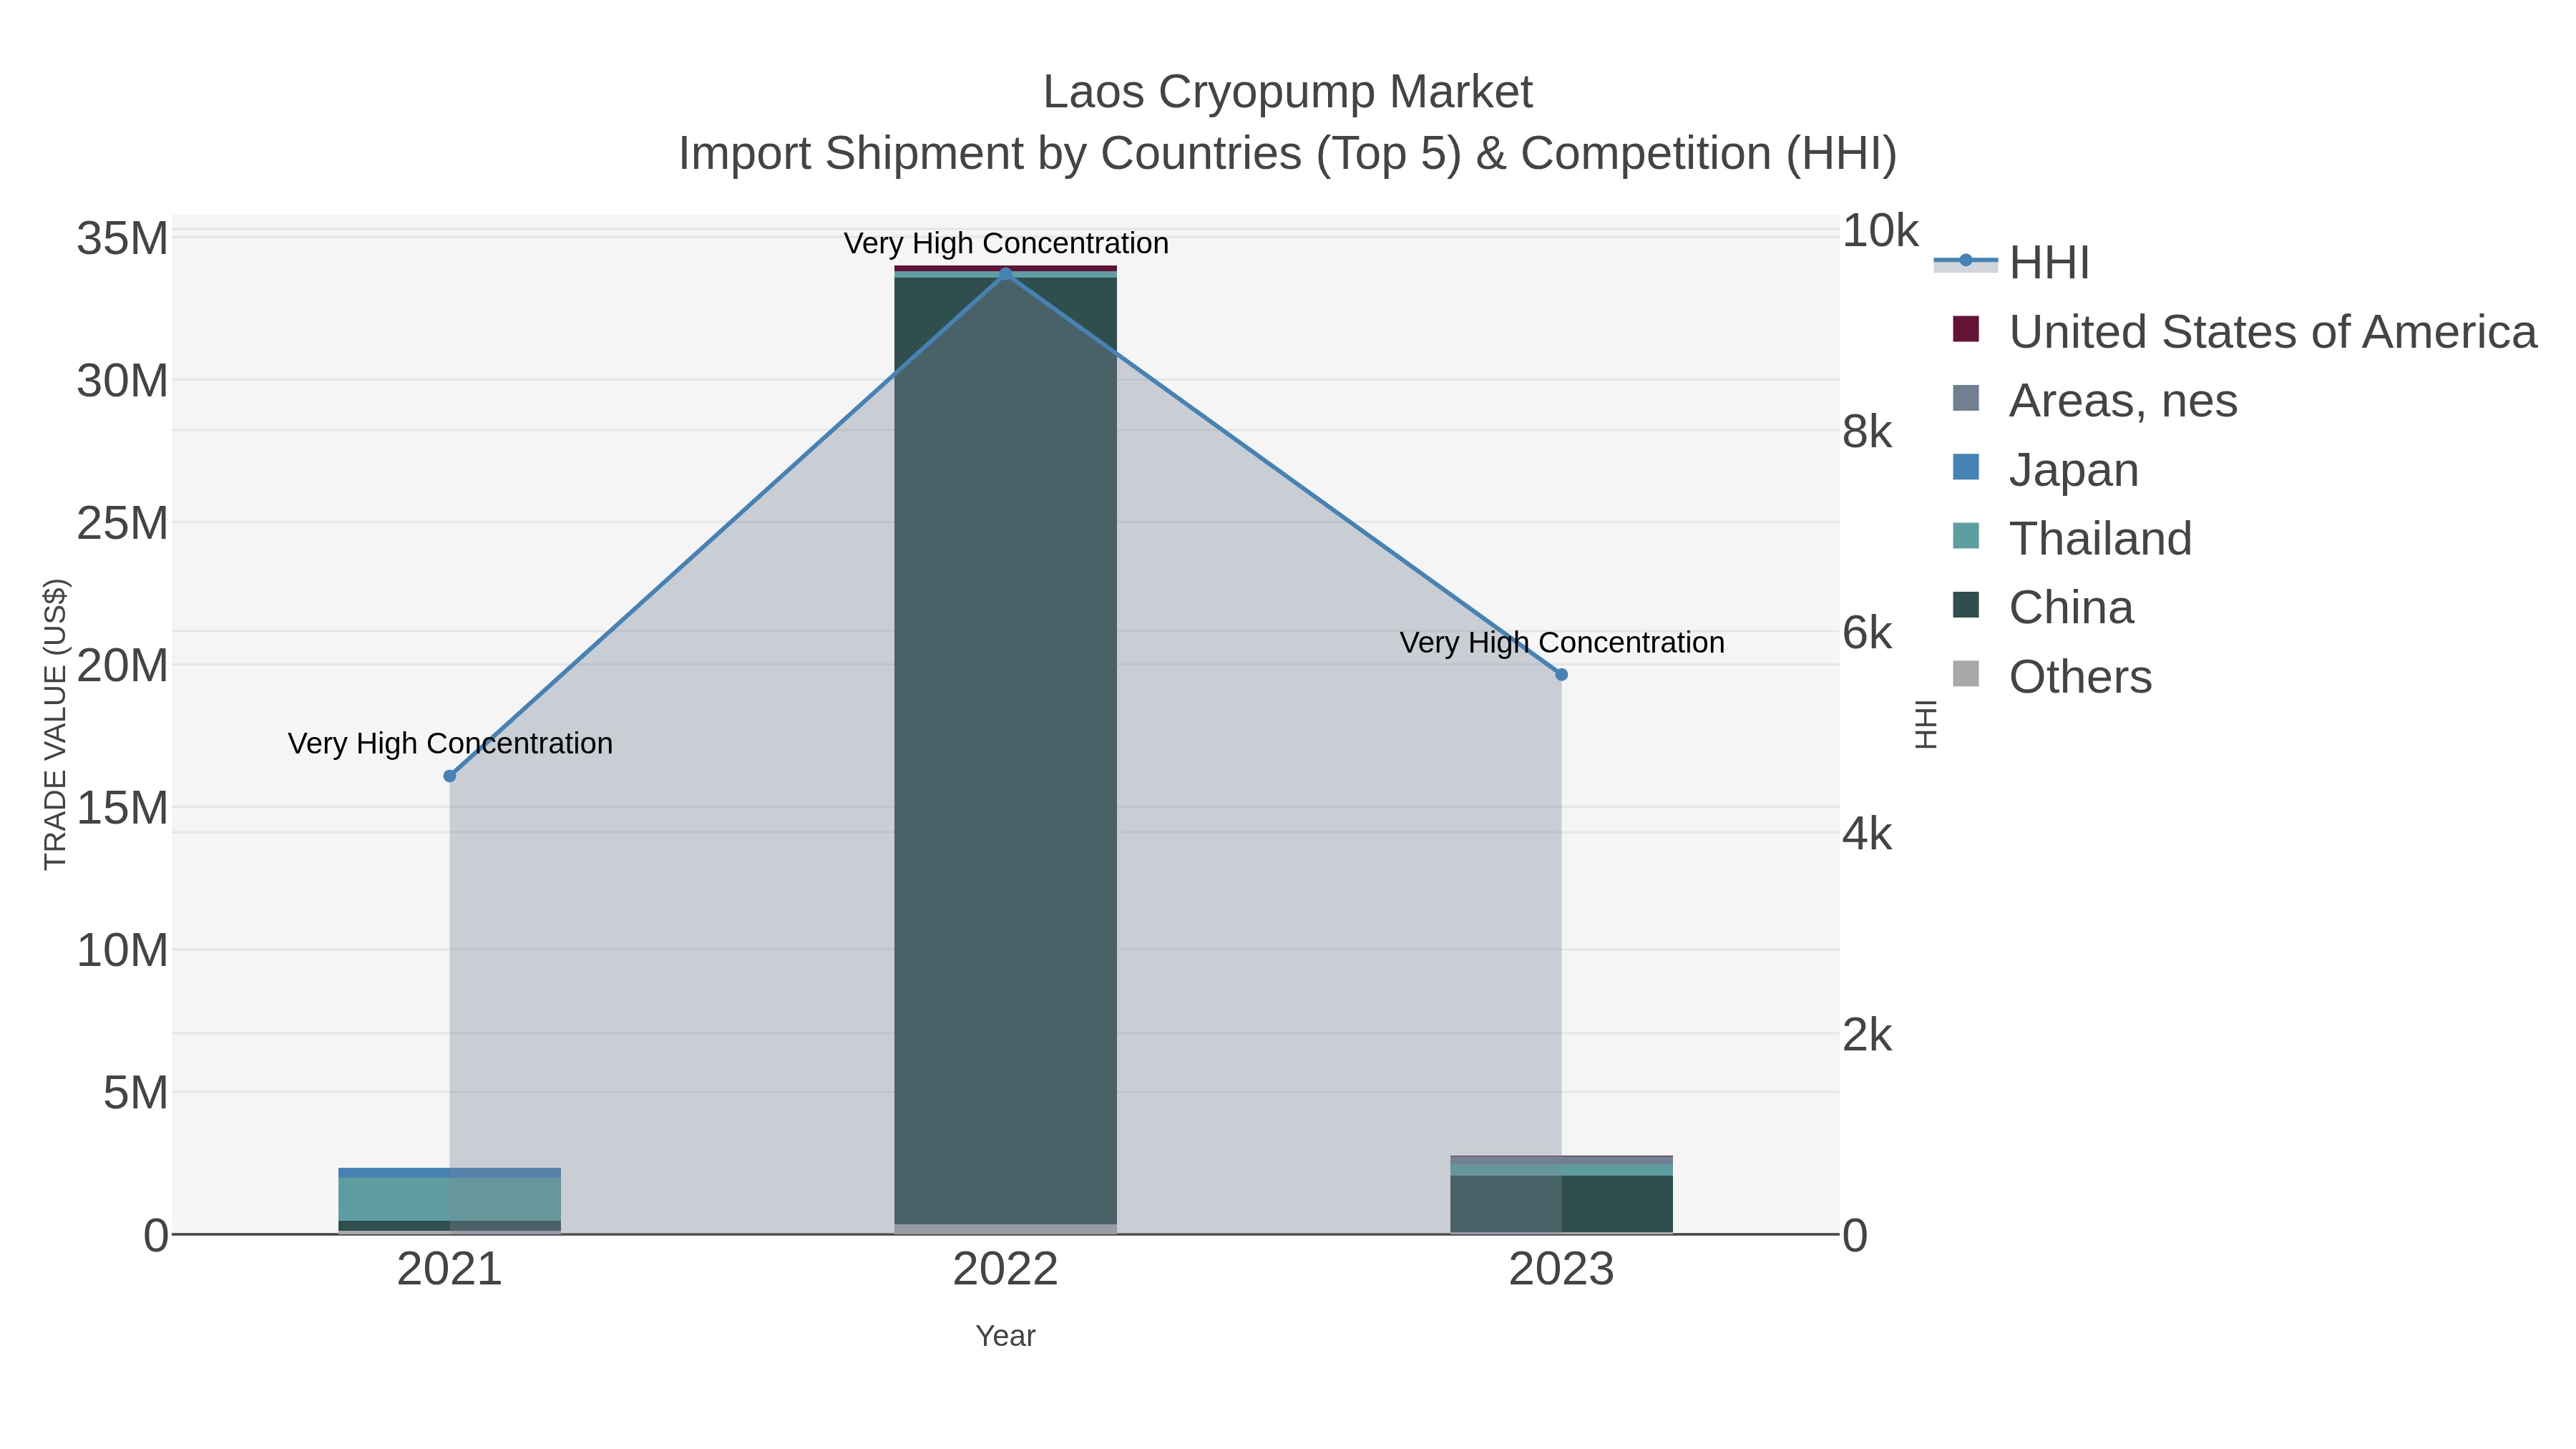Click the 10k HHI axis tick label

pos(1880,231)
